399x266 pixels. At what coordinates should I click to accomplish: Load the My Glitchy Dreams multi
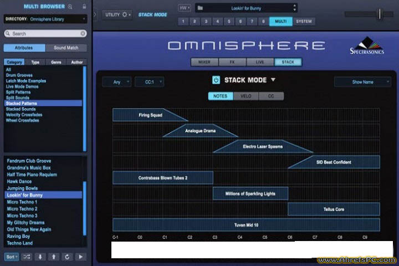pos(43,222)
